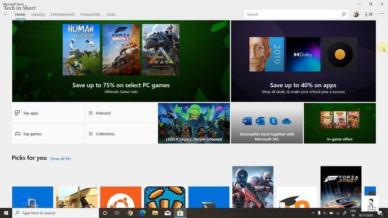Image resolution: width=388 pixels, height=218 pixels.
Task: Click Show all 99+ link
Action: 61,159
